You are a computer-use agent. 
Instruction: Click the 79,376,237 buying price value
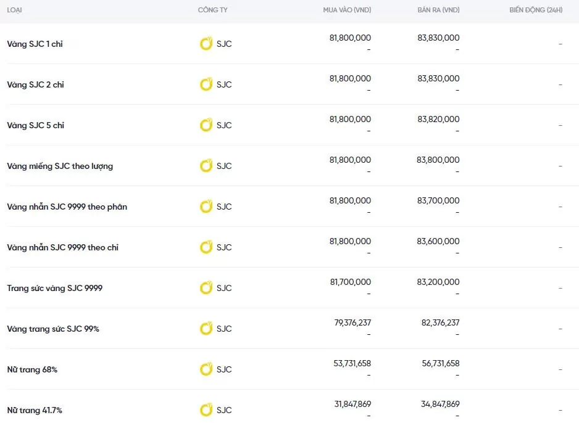(x=352, y=322)
